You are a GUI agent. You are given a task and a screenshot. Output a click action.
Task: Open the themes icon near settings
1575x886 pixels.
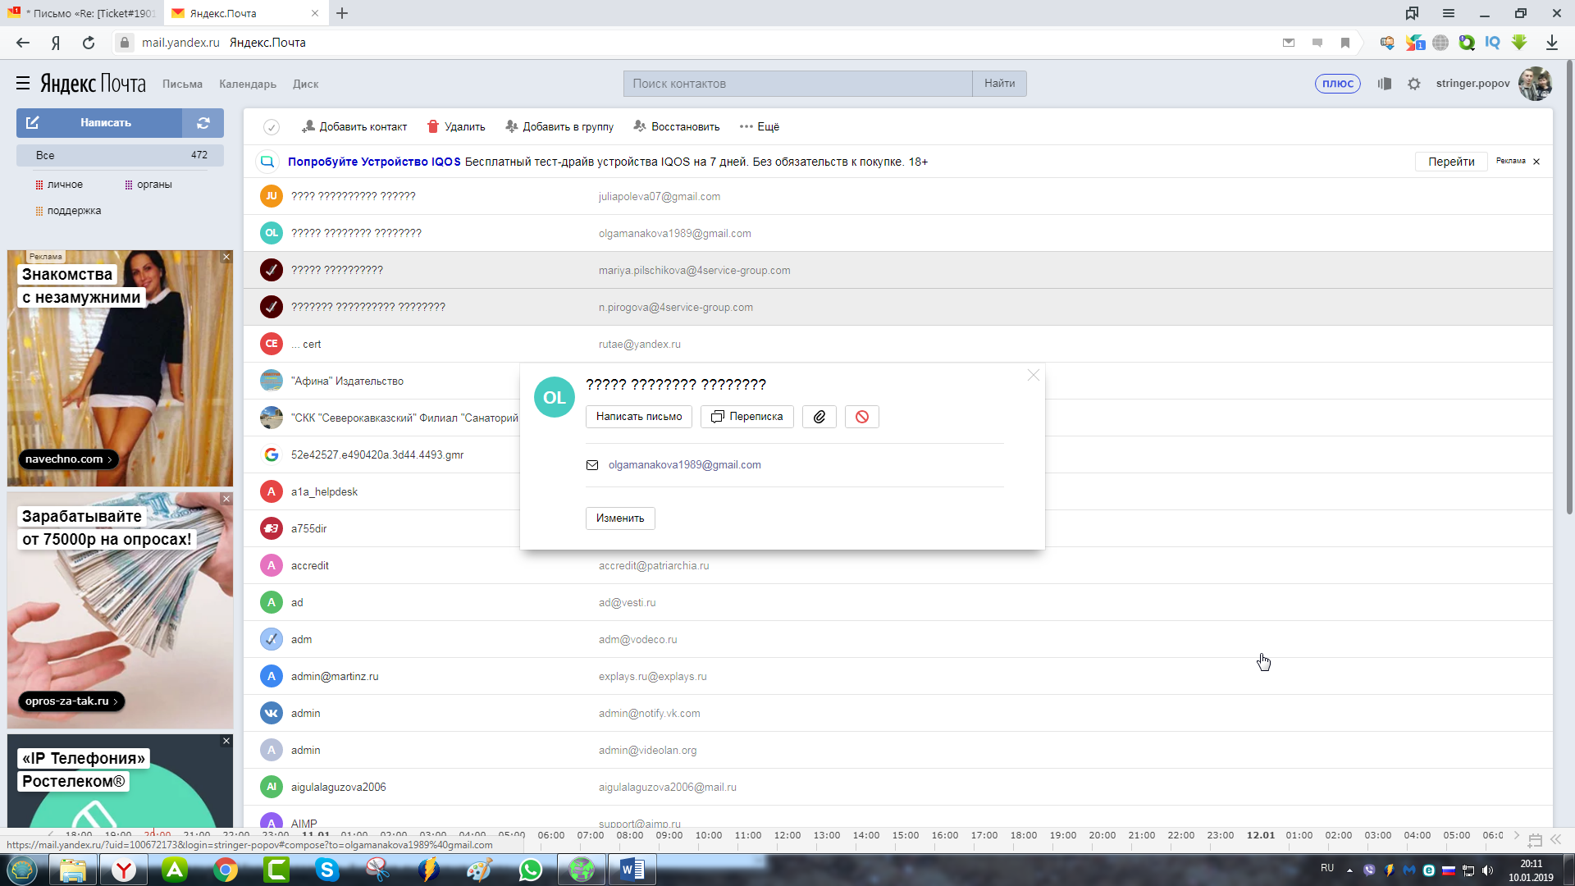1385,84
